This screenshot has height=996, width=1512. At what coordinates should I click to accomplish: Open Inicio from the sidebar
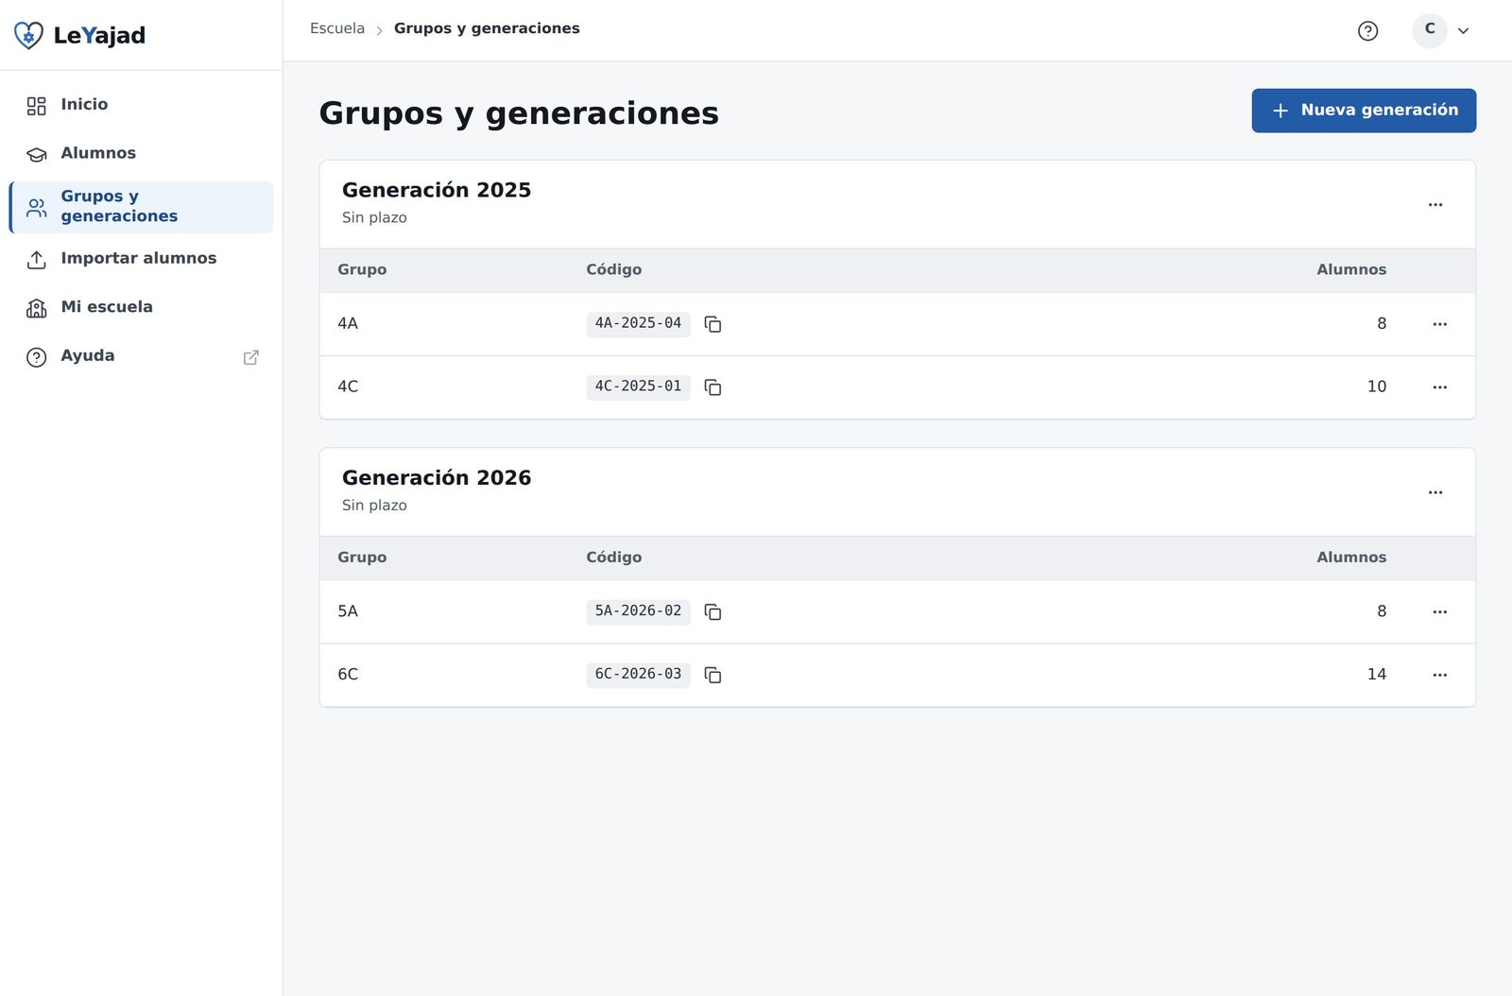click(x=142, y=105)
